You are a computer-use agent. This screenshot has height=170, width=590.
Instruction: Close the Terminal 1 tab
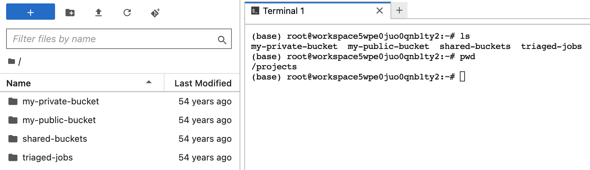tap(380, 11)
